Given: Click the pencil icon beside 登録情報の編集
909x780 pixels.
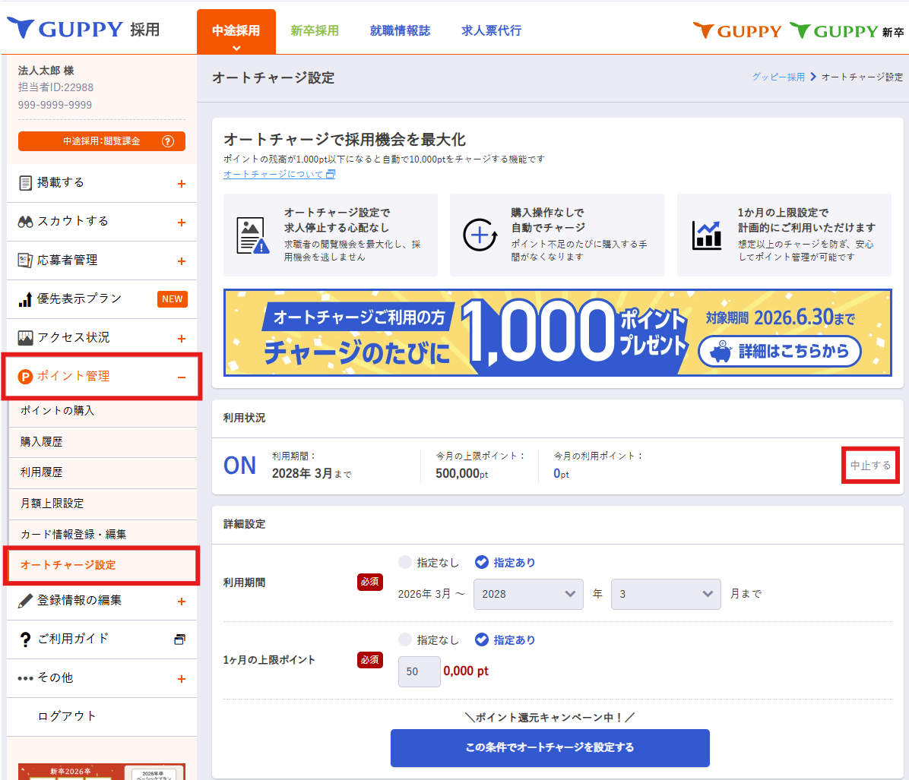Looking at the screenshot, I should pyautogui.click(x=26, y=601).
